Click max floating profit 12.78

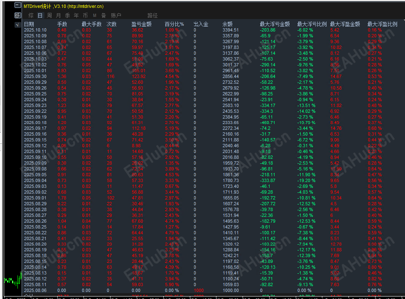[x=336, y=244]
